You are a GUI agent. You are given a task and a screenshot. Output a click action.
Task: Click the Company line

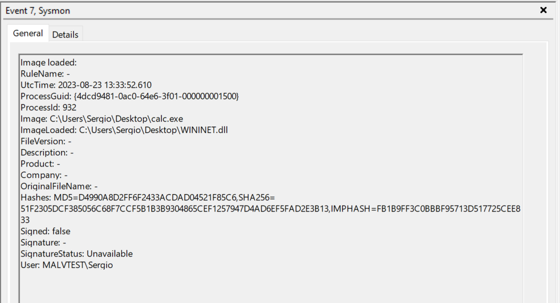(x=44, y=175)
